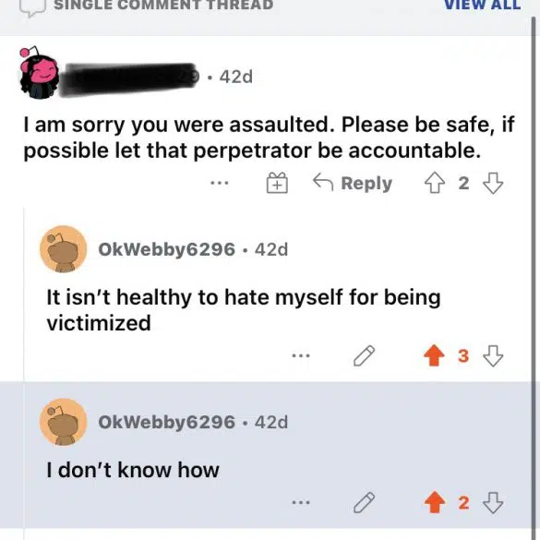Open three-dot options for the "victimized" comment
The image size is (540, 540).
point(301,355)
